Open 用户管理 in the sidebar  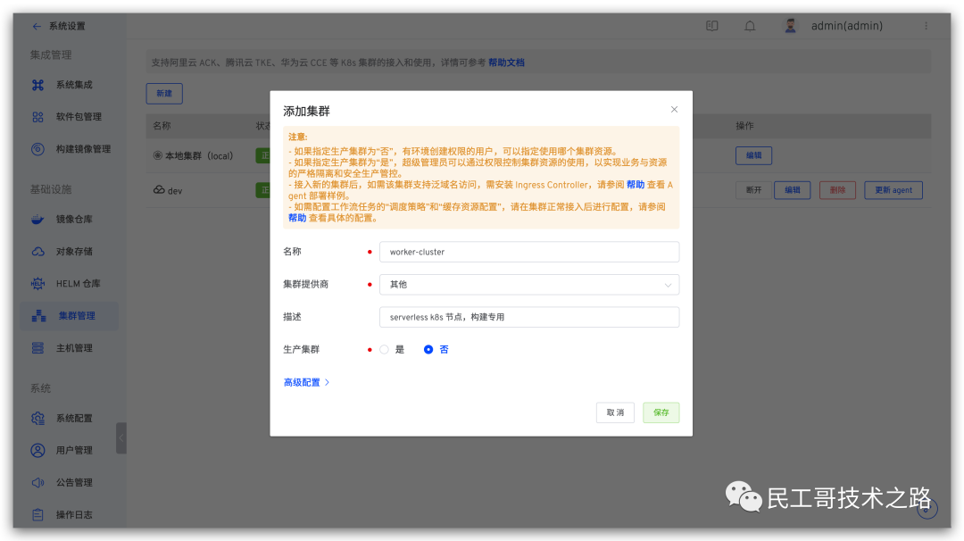tap(73, 450)
